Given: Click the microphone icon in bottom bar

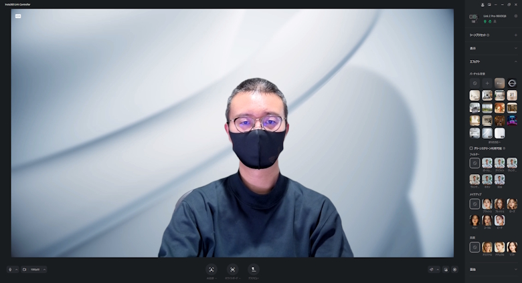Looking at the screenshot, I should (10, 270).
